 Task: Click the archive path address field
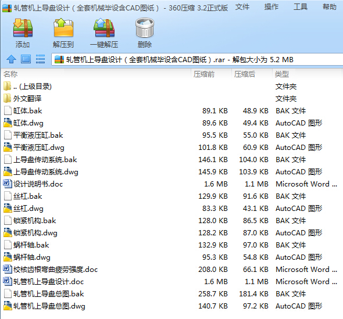click(x=197, y=59)
